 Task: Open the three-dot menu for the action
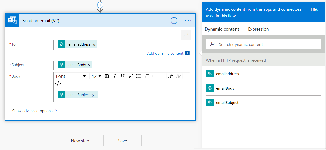188,21
